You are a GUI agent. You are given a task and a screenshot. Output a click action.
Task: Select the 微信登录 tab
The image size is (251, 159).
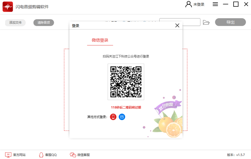pyautogui.click(x=100, y=40)
